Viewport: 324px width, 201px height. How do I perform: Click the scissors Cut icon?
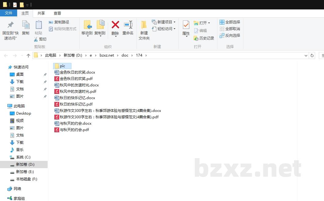(x=36, y=39)
